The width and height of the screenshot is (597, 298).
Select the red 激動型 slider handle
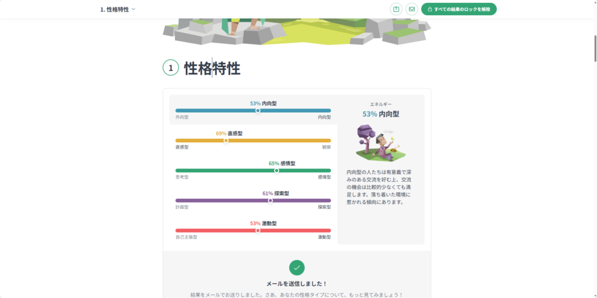tap(258, 230)
